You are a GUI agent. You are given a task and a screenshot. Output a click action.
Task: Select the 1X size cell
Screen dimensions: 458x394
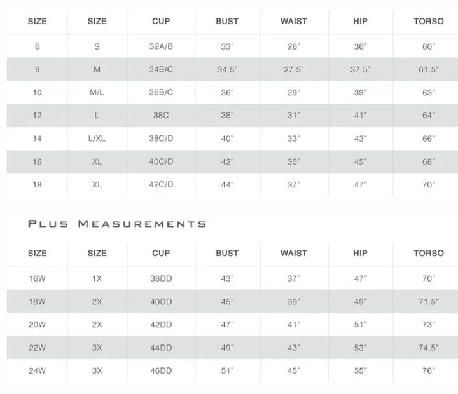coord(97,279)
